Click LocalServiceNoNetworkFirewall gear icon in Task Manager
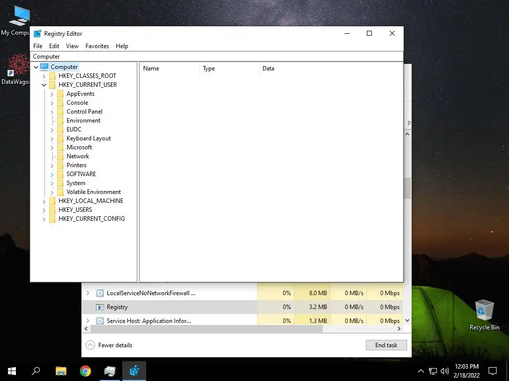This screenshot has width=509, height=381. [x=99, y=293]
